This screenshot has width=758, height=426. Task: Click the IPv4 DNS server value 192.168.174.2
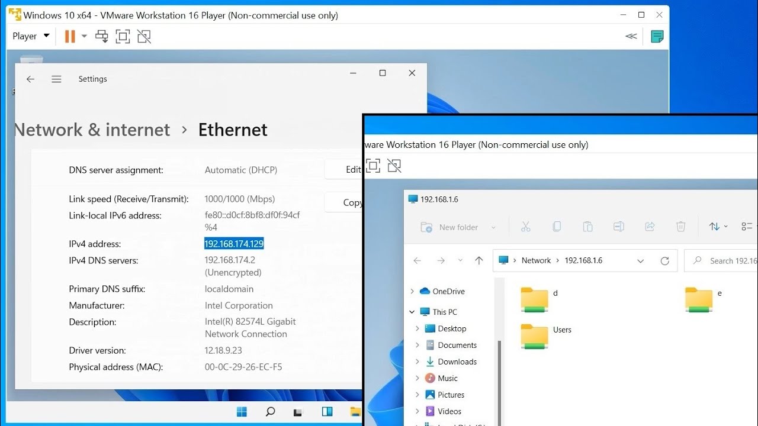[x=230, y=260]
